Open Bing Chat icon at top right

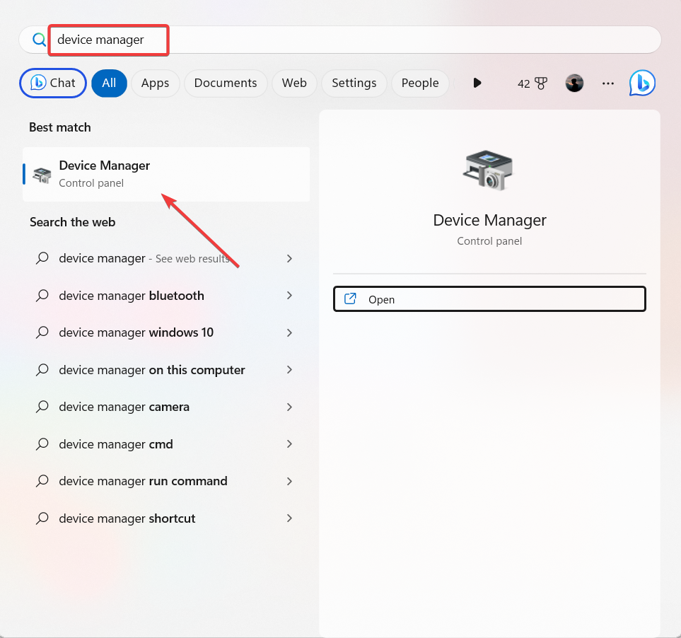(x=642, y=83)
